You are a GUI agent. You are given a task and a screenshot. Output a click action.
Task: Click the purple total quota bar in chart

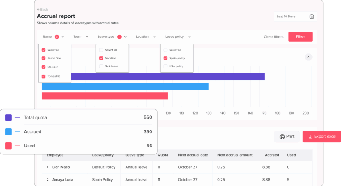[x=168, y=77]
